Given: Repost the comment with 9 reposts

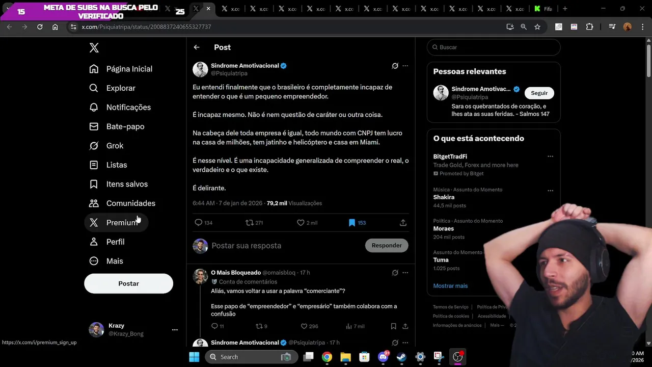Looking at the screenshot, I should coord(259,326).
